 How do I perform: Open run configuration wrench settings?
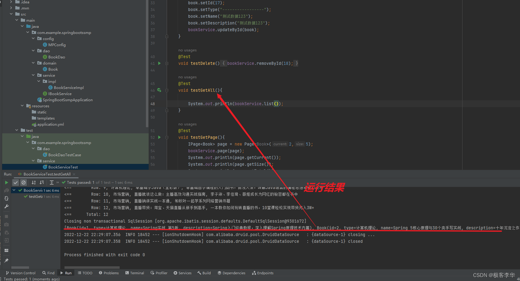pos(6,206)
